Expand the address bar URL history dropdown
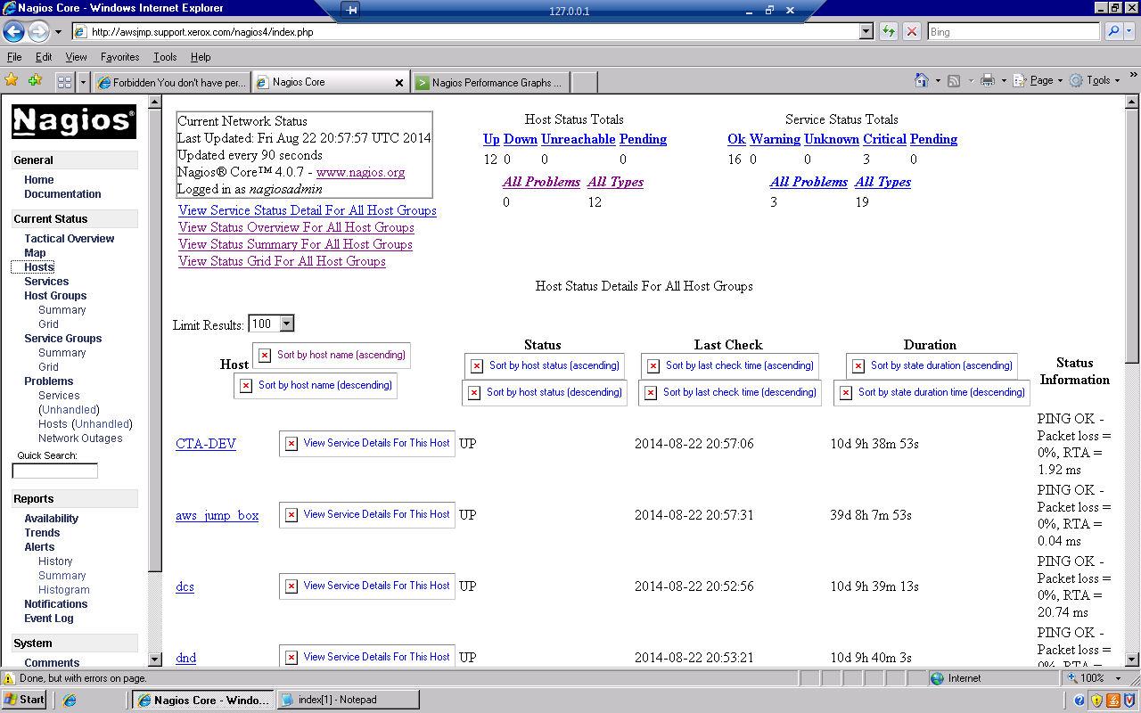The image size is (1141, 713). [866, 32]
